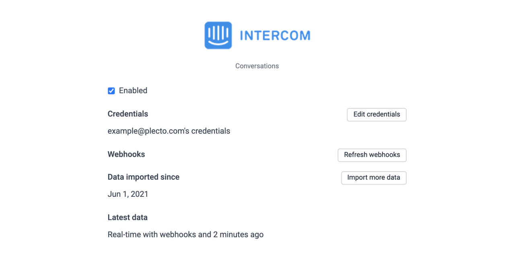Click the Jun 1, 2021 import date
This screenshot has height=257, width=515.
click(x=128, y=194)
